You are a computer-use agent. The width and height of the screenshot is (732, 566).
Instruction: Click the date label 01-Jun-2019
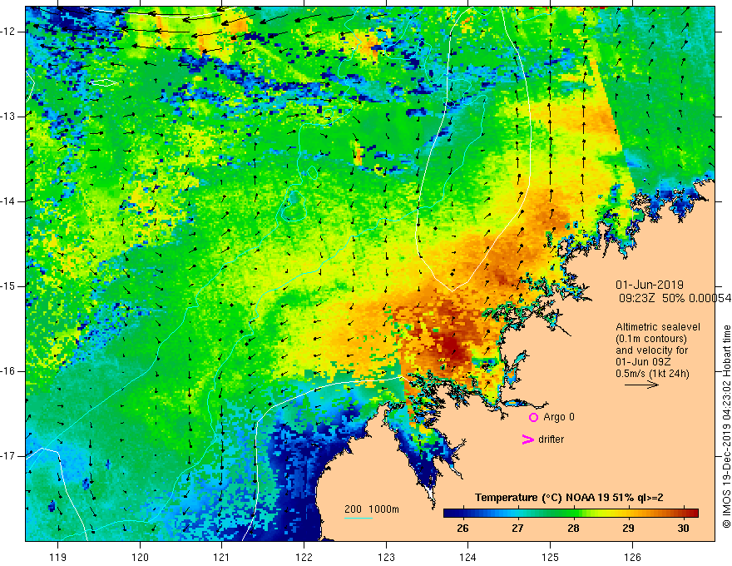click(650, 285)
